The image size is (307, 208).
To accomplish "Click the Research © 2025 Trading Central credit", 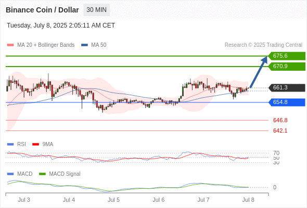I will click(x=263, y=45).
